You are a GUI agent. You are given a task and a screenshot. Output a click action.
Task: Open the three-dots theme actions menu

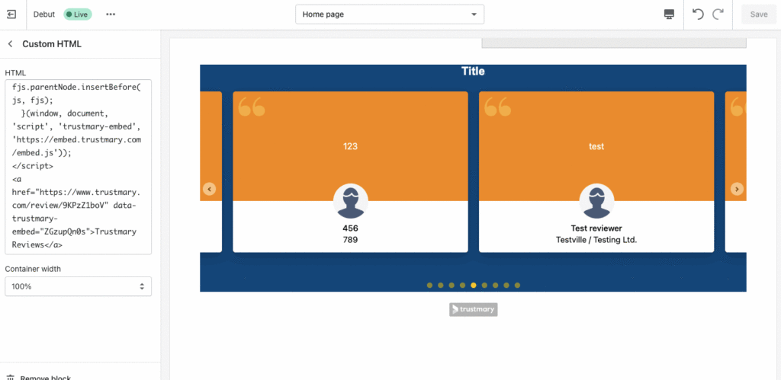[111, 14]
